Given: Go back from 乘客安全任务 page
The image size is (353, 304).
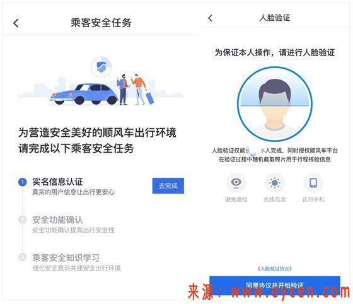Looking at the screenshot, I should [x=16, y=23].
